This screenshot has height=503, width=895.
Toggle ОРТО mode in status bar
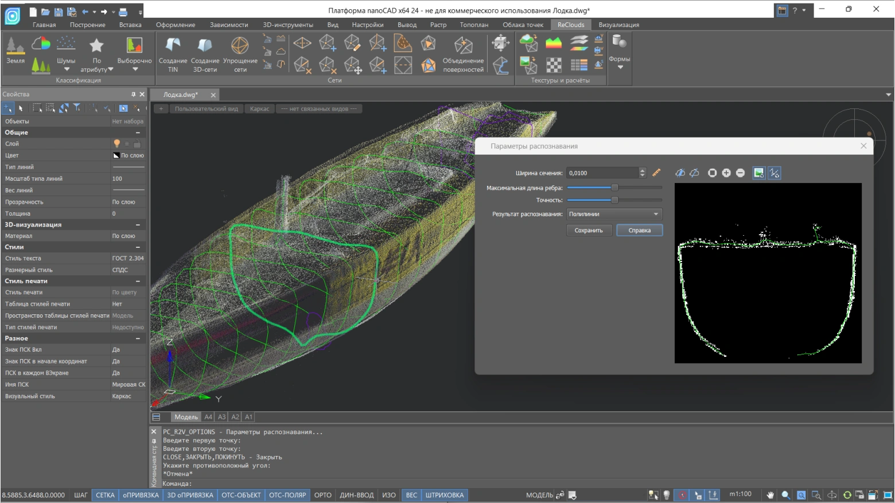click(322, 495)
